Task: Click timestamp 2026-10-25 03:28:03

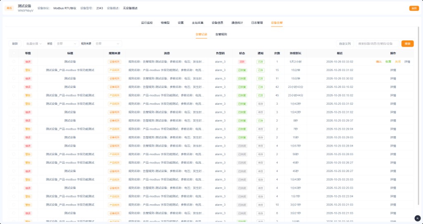Action: [x=340, y=154]
